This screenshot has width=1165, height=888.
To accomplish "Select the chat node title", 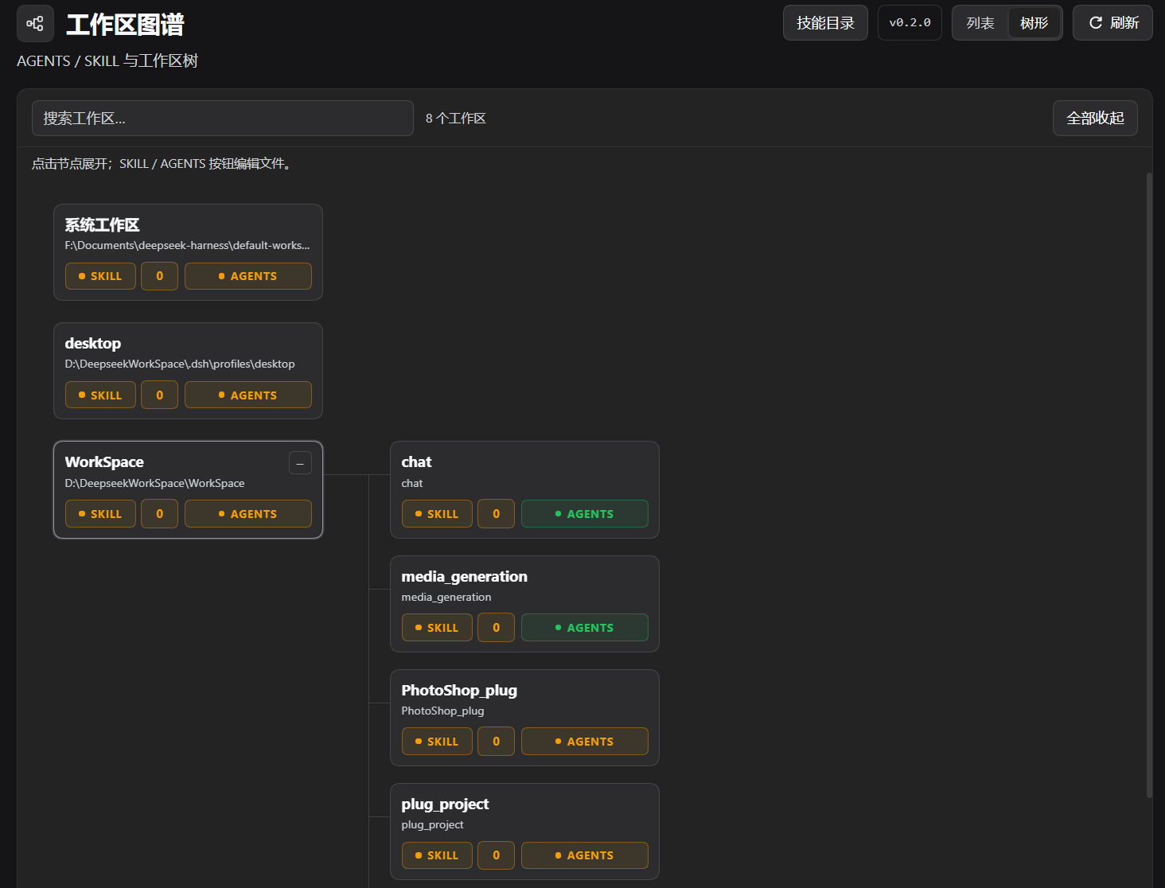I will point(416,462).
